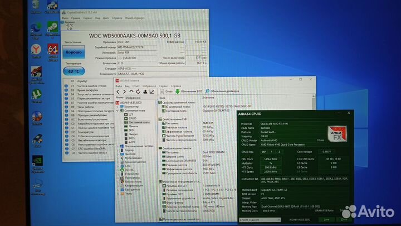Switch to the Меню tab in AIDA64
Viewport: 401px width, 226px height.
click(x=119, y=98)
